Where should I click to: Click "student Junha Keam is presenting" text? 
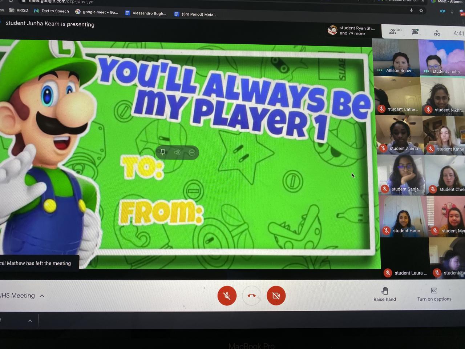click(50, 24)
